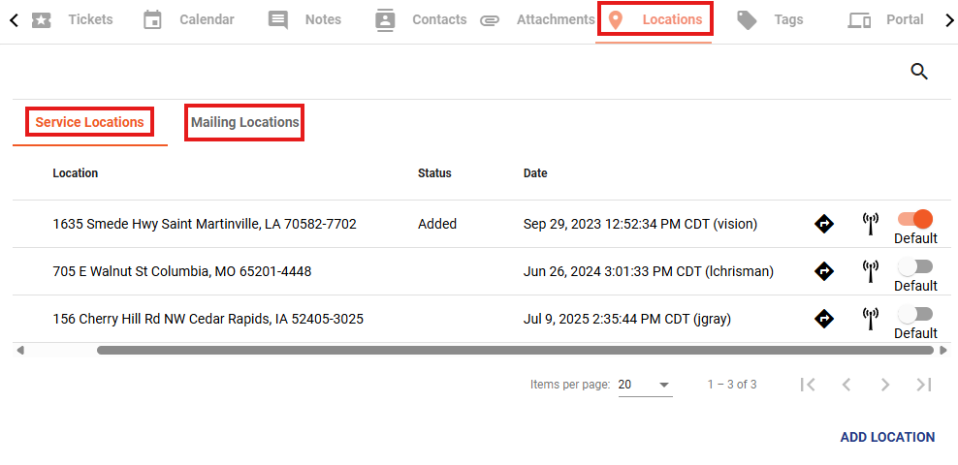Viewport: 958px width, 465px height.
Task: Click the left tab-scroll chevron
Action: pyautogui.click(x=14, y=20)
